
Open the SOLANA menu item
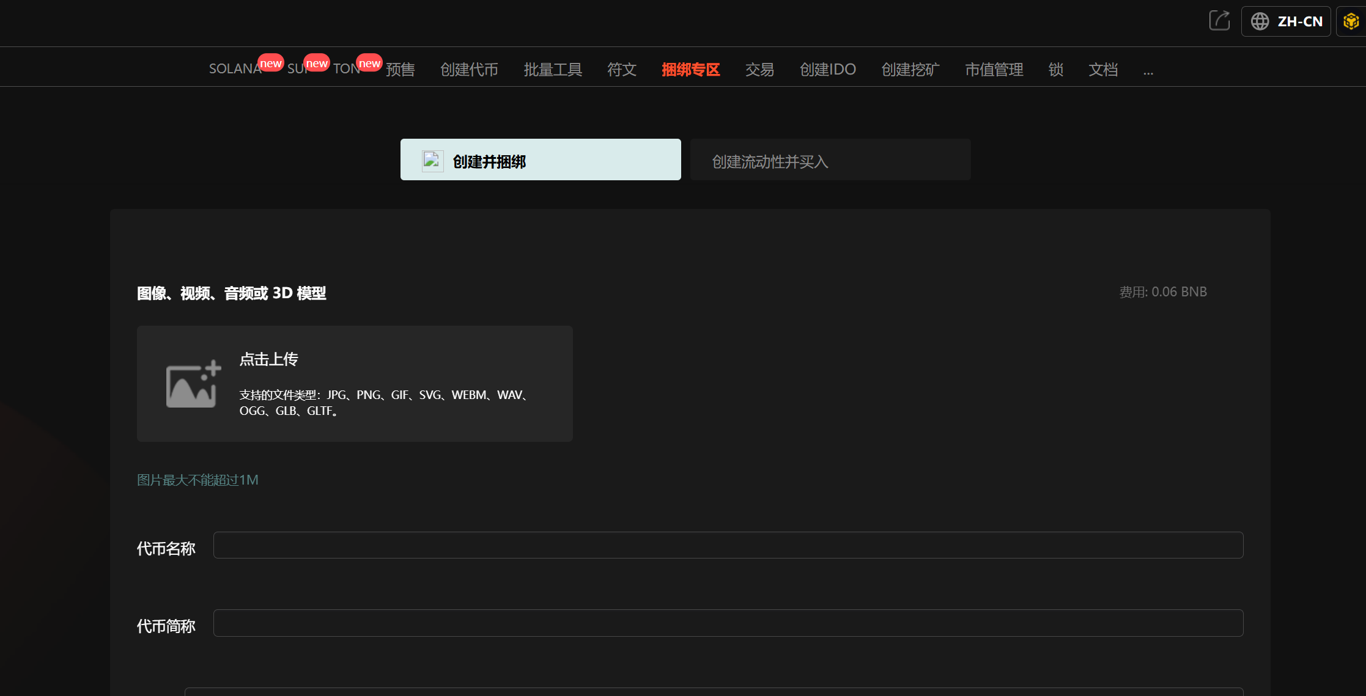pyautogui.click(x=235, y=69)
